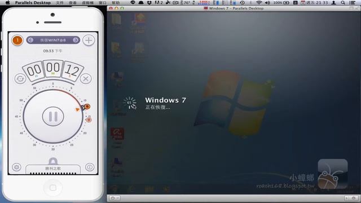Click the scissors menu bar icon
Image resolution: width=361 pixels, height=203 pixels.
pyautogui.click(x=168, y=2)
